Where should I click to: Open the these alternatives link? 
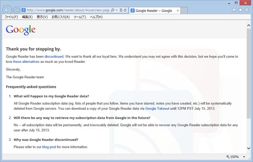26,62
